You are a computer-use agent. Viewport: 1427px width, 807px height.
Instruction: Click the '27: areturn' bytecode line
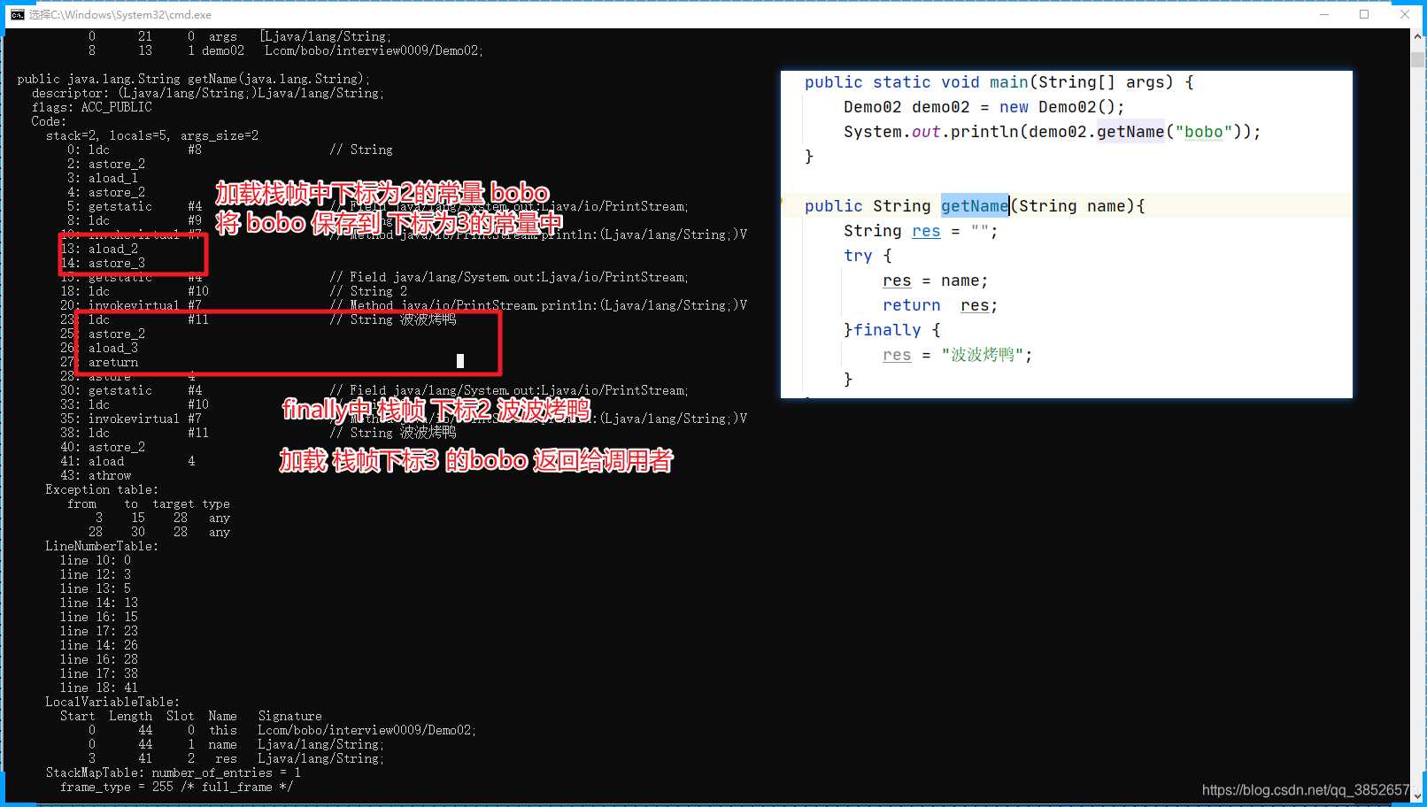[x=99, y=362]
